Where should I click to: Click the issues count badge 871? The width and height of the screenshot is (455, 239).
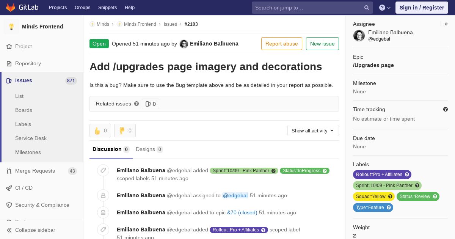71,80
